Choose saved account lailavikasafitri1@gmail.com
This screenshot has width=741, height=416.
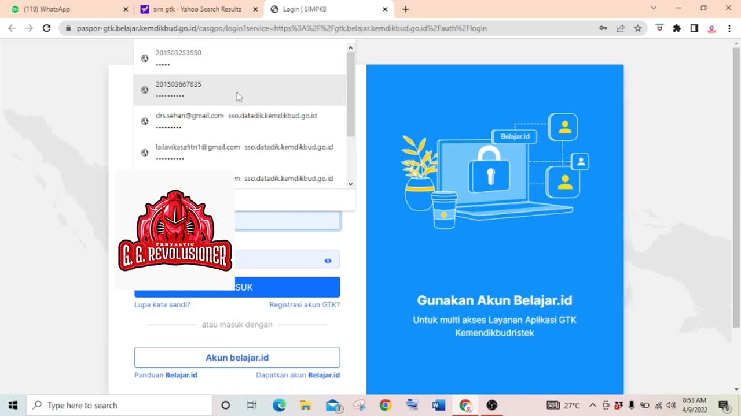(x=240, y=152)
